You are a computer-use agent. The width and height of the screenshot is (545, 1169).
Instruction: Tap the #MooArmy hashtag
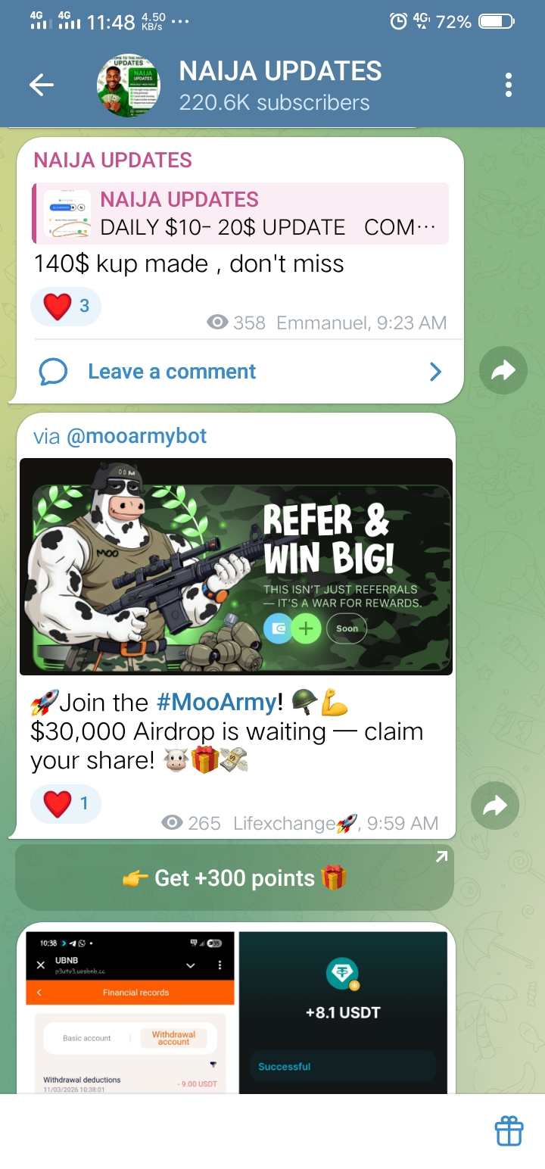click(x=216, y=703)
